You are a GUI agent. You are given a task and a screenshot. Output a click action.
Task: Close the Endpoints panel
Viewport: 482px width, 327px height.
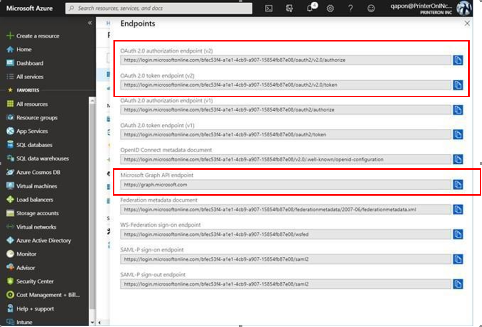pyautogui.click(x=467, y=23)
